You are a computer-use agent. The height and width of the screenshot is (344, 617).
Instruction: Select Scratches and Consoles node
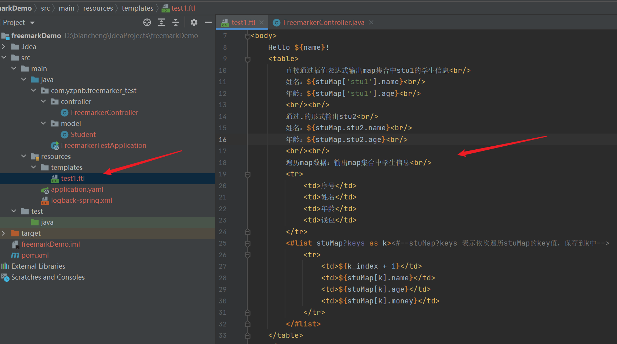tap(48, 277)
